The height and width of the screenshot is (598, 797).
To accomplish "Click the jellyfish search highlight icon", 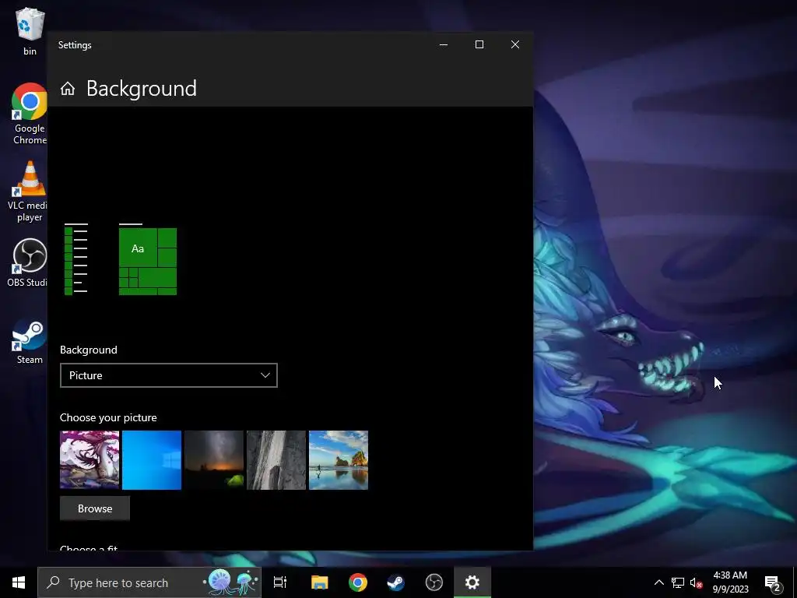I will click(232, 582).
